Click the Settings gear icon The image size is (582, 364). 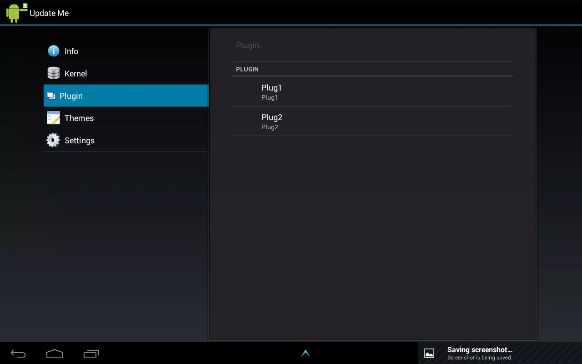[x=53, y=140]
